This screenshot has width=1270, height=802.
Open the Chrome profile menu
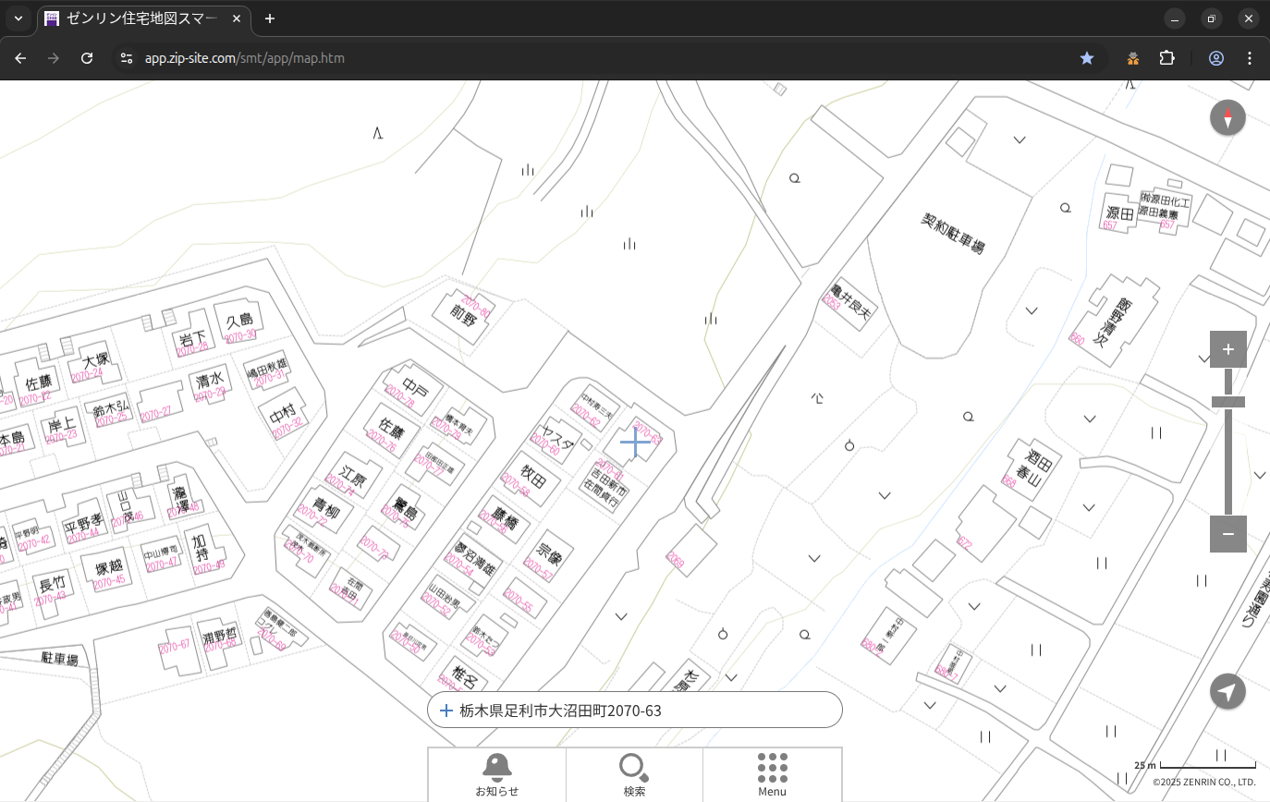click(x=1216, y=58)
